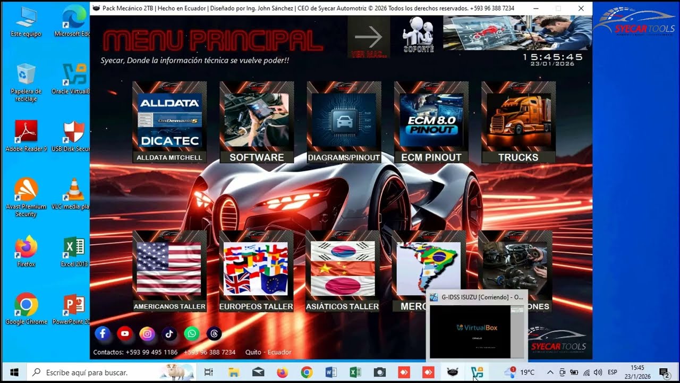Open the Instagram social link

coord(147,334)
